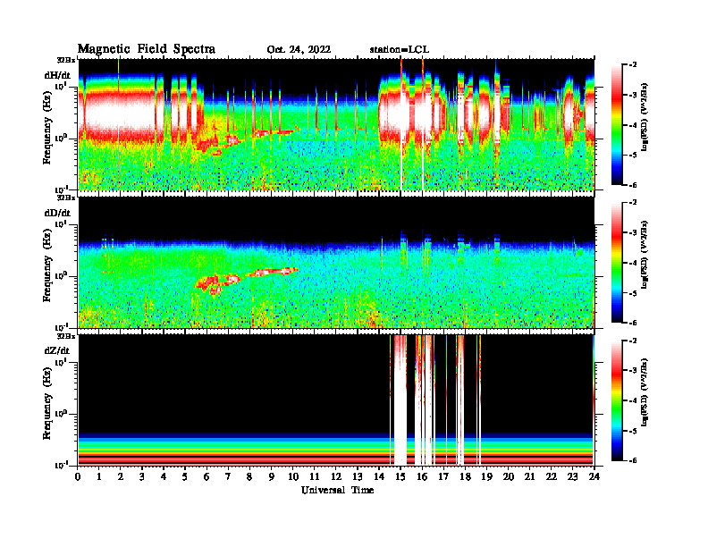
Task: Click hour 21 tick label on time axis
Action: point(529,477)
